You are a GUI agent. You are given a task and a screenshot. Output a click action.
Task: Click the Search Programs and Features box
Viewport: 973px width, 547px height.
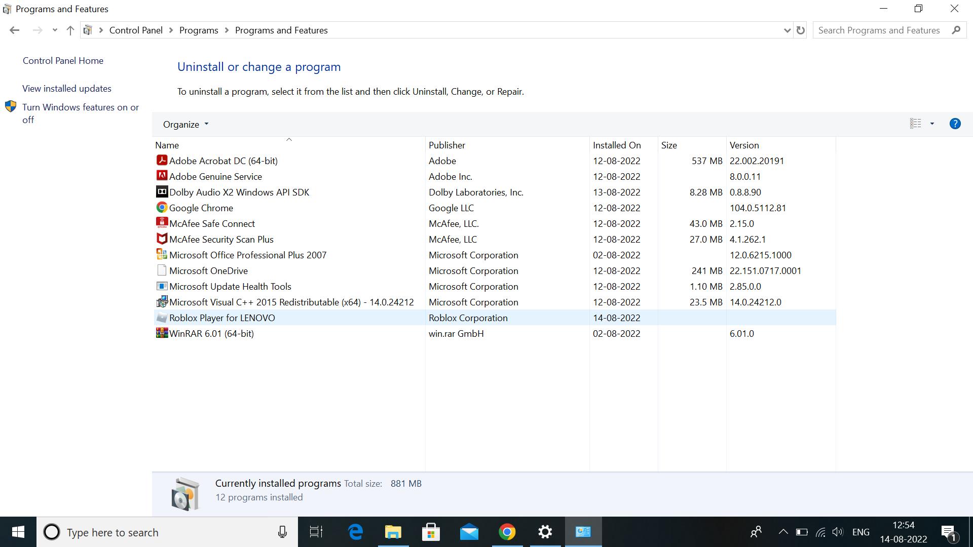coord(879,30)
